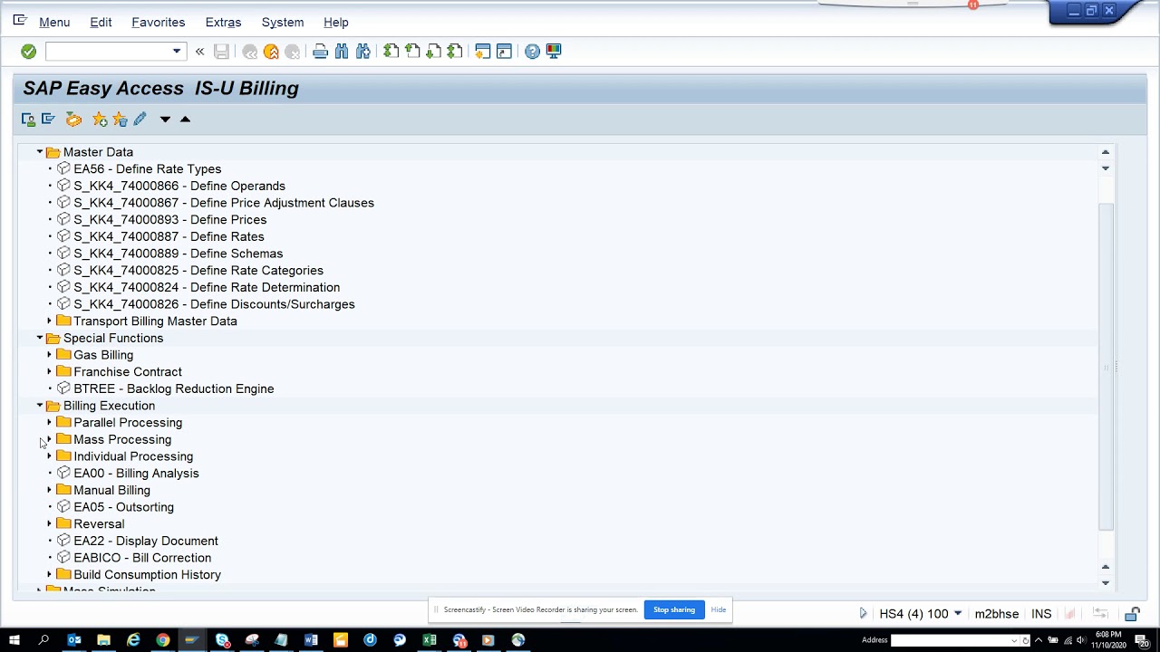Expand the Individual Processing folder
The image size is (1160, 652).
point(50,456)
